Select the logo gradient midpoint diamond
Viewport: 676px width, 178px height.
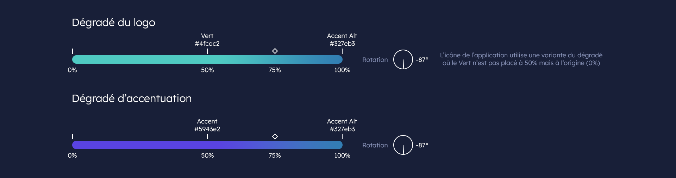275,51
